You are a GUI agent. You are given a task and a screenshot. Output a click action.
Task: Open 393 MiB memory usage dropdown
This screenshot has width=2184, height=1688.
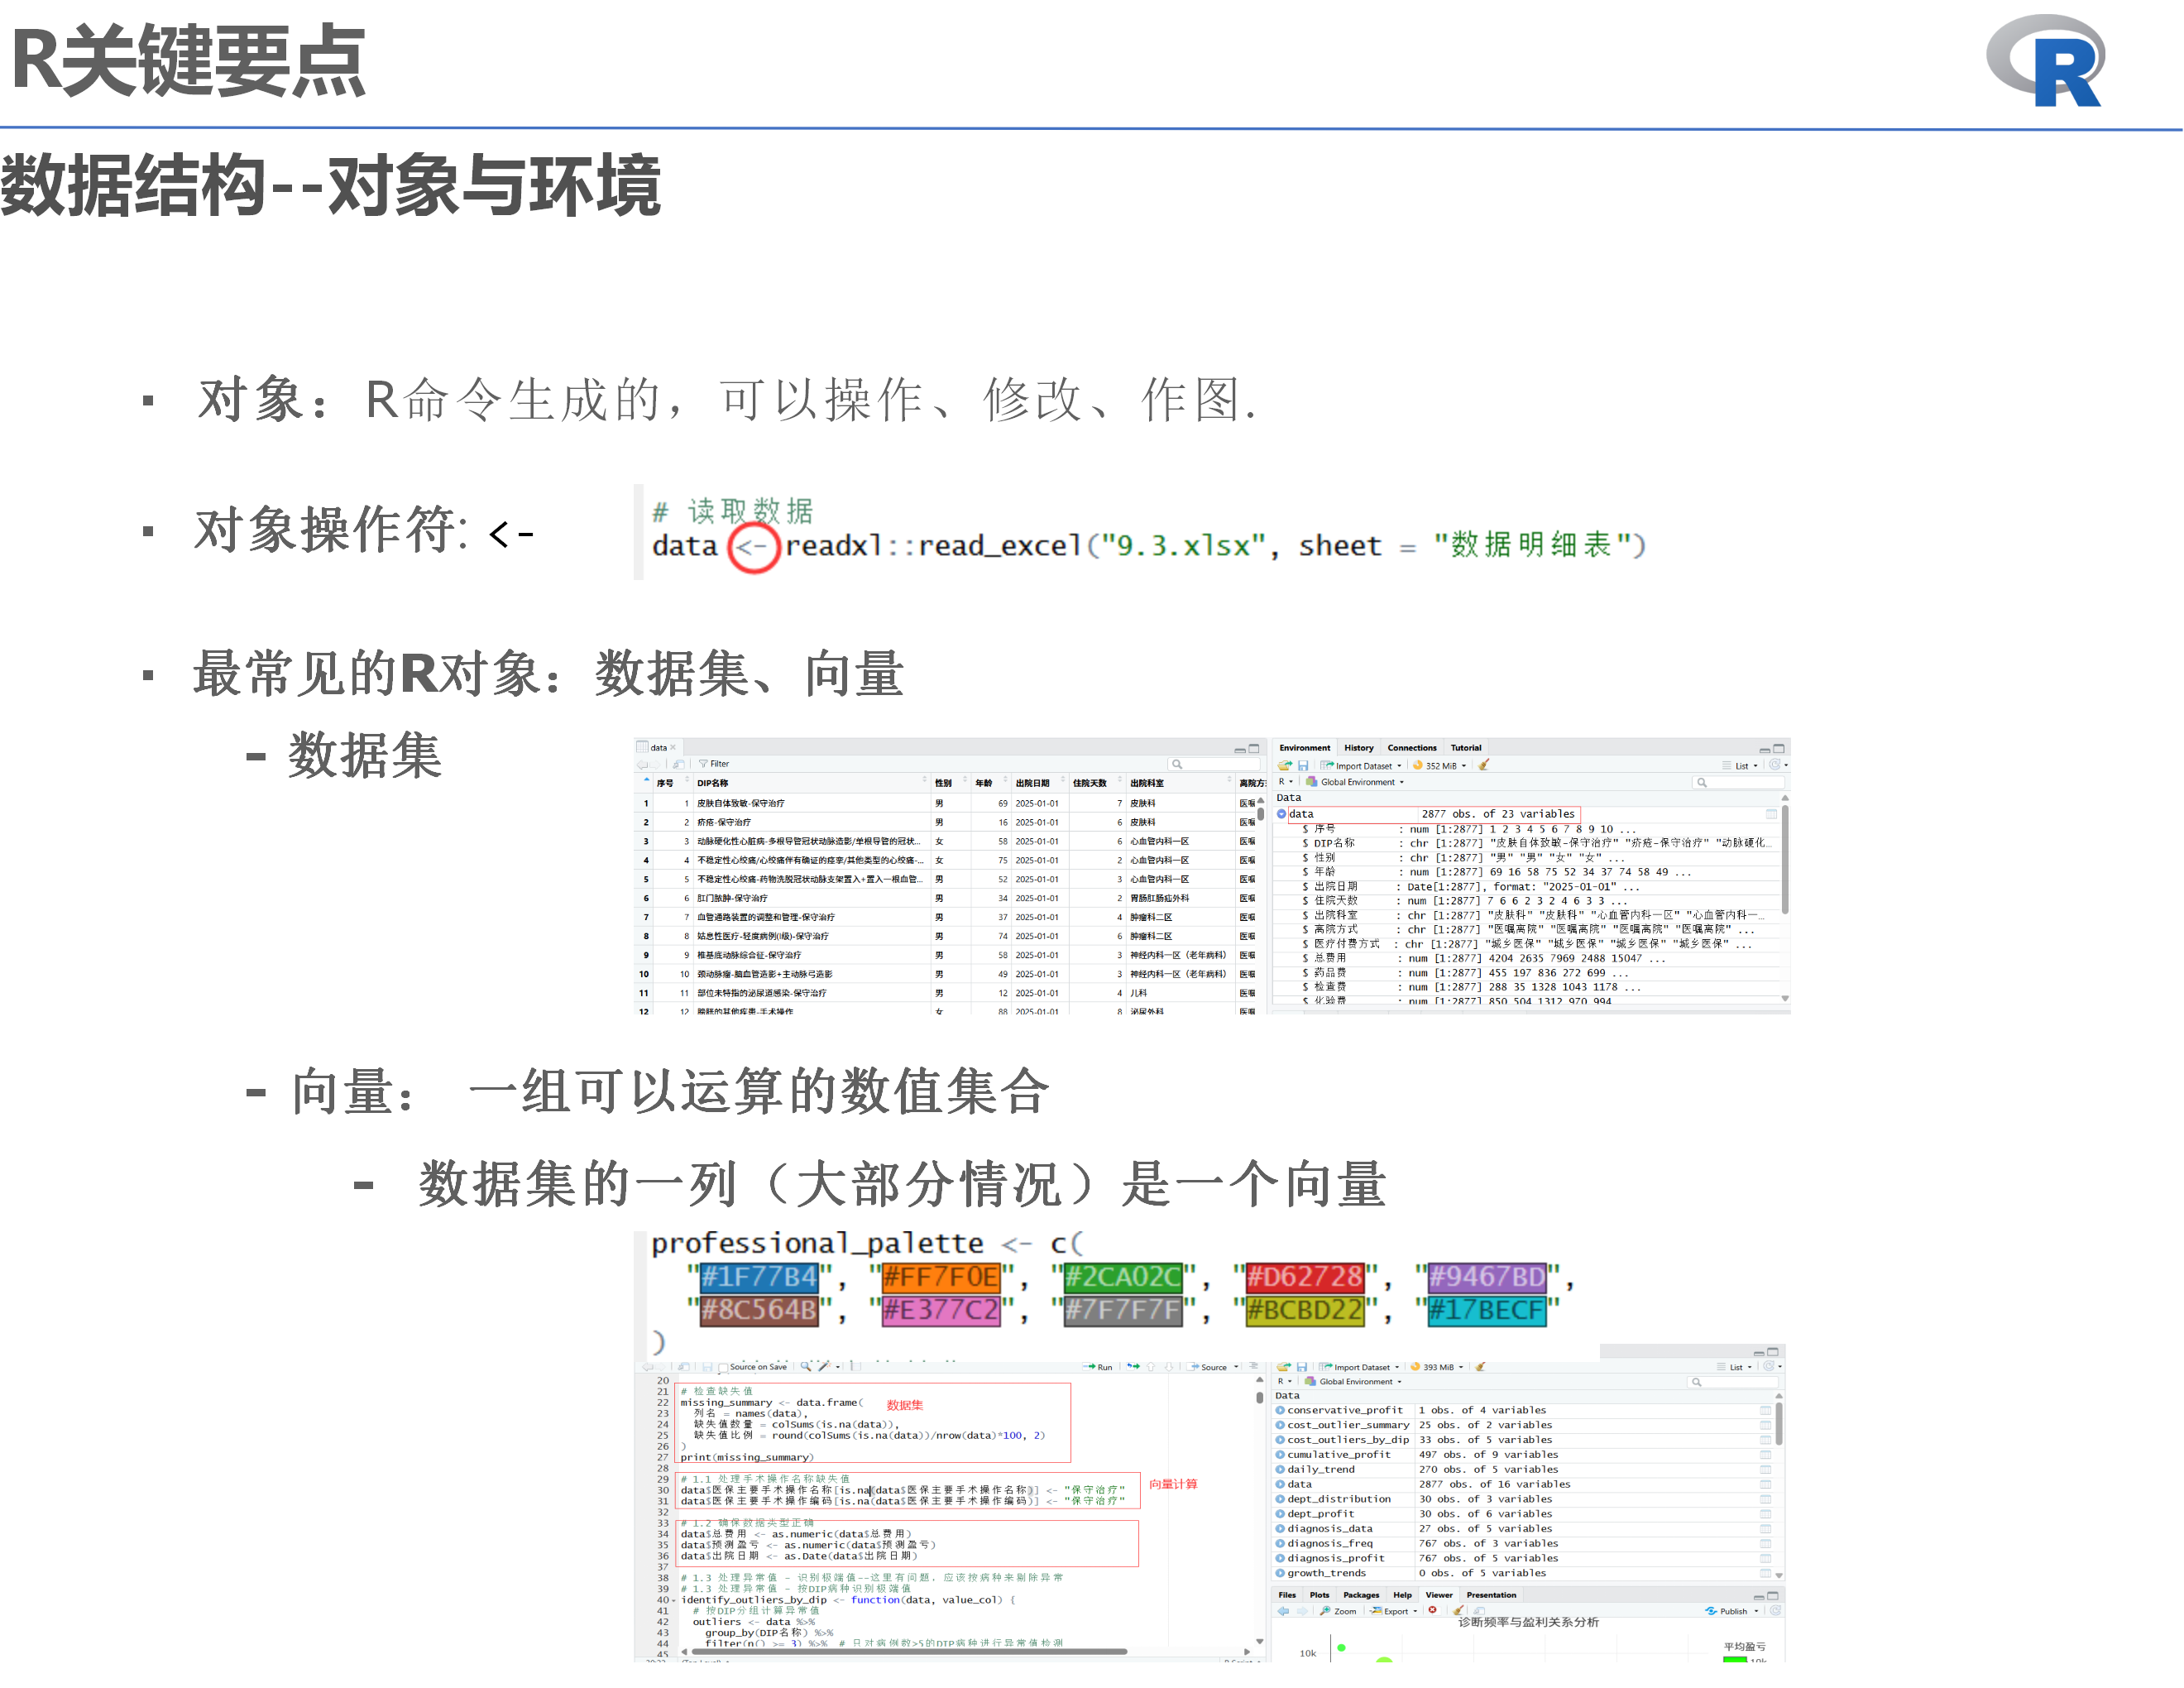(x=1437, y=1367)
